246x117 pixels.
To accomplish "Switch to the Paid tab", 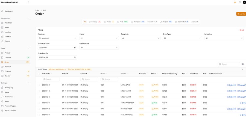I will point(122,22).
